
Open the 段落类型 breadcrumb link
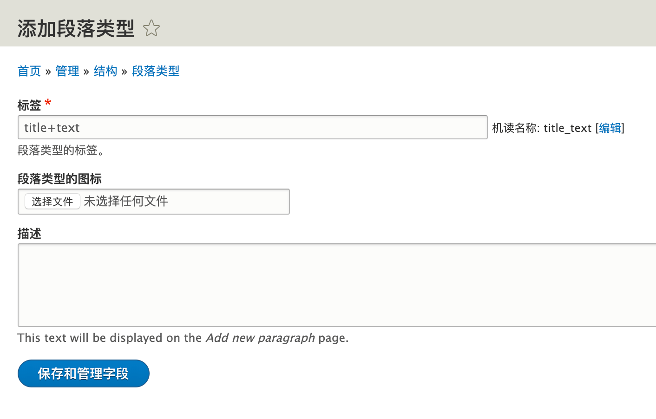pyautogui.click(x=156, y=71)
